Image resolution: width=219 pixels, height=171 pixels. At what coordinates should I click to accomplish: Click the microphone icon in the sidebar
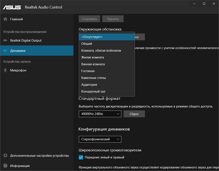coord(5,70)
